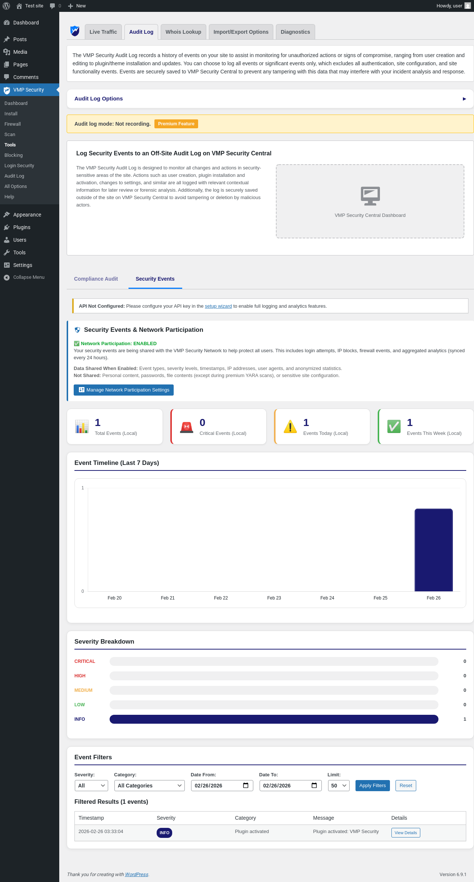Click the Plugins plug icon

coord(7,227)
